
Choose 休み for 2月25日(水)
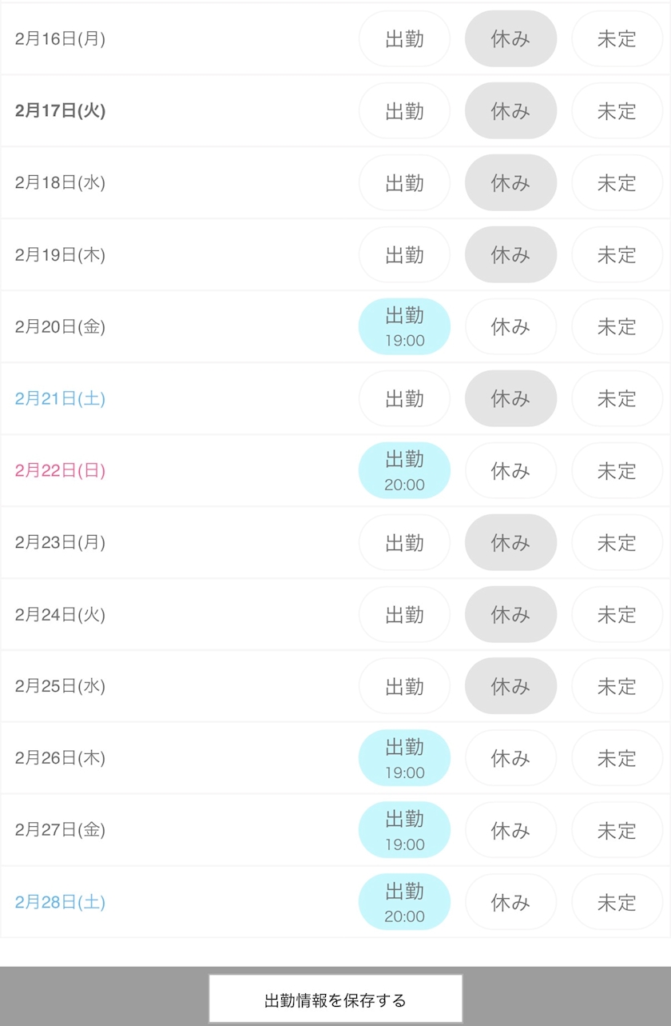click(x=510, y=686)
